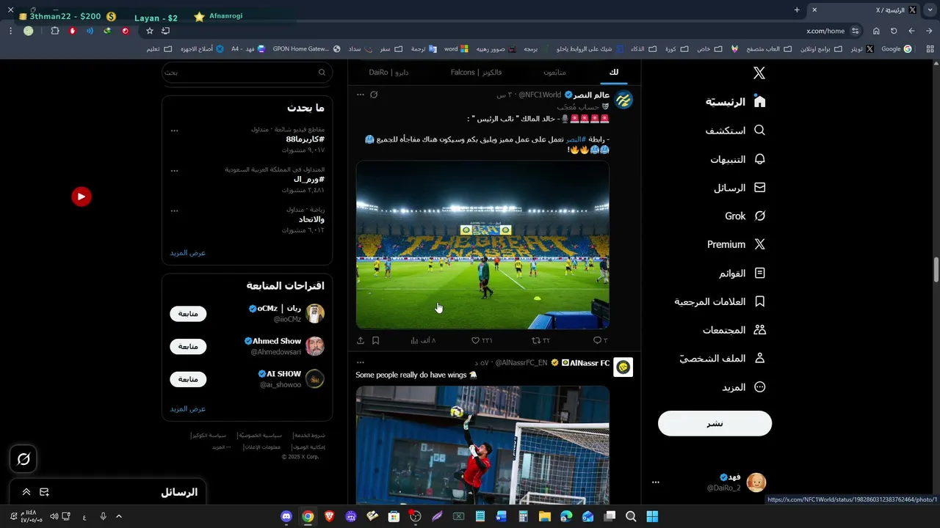Follow Ahmed Show with متابعة button
The width and height of the screenshot is (940, 528).
pyautogui.click(x=188, y=346)
